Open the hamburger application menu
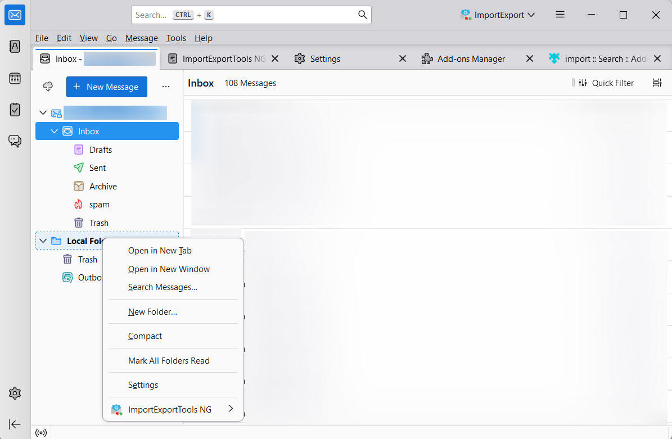The height and width of the screenshot is (439, 672). tap(560, 15)
